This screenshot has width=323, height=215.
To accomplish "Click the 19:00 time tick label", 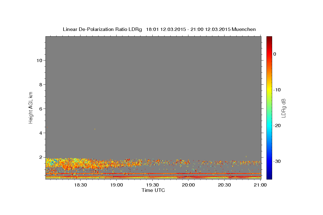I will pyautogui.click(x=117, y=185).
